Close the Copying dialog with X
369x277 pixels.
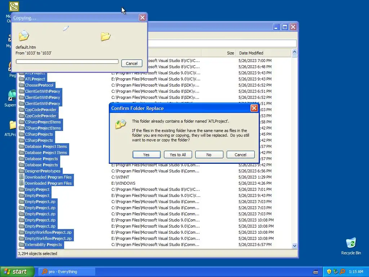(142, 17)
